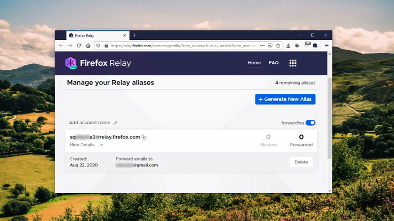Close the Firefox Relay tab
Screen dimensions: 394x221
125,35
